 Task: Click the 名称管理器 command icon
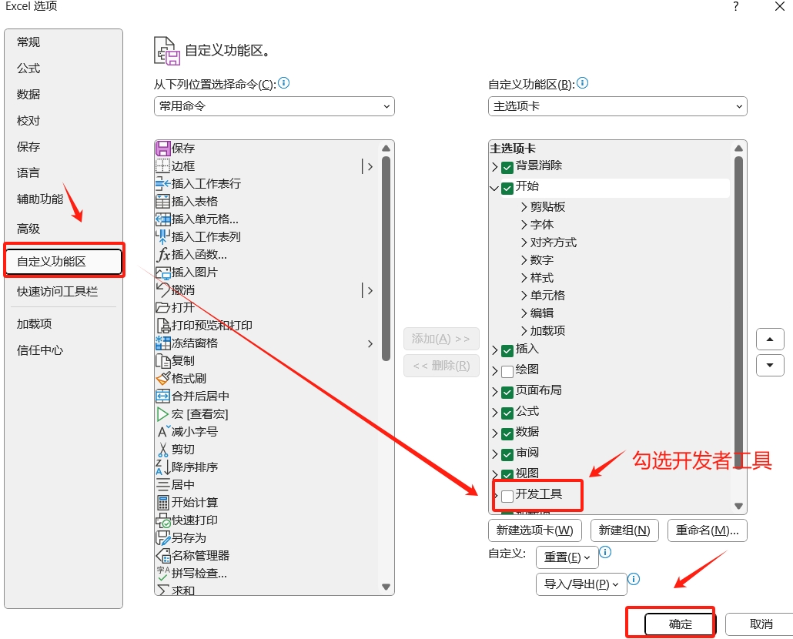(x=163, y=556)
